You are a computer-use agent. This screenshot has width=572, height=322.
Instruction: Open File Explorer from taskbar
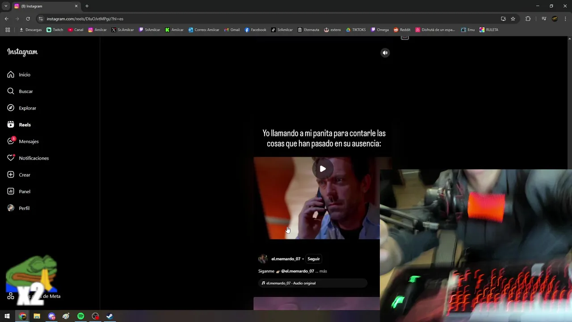point(37,316)
